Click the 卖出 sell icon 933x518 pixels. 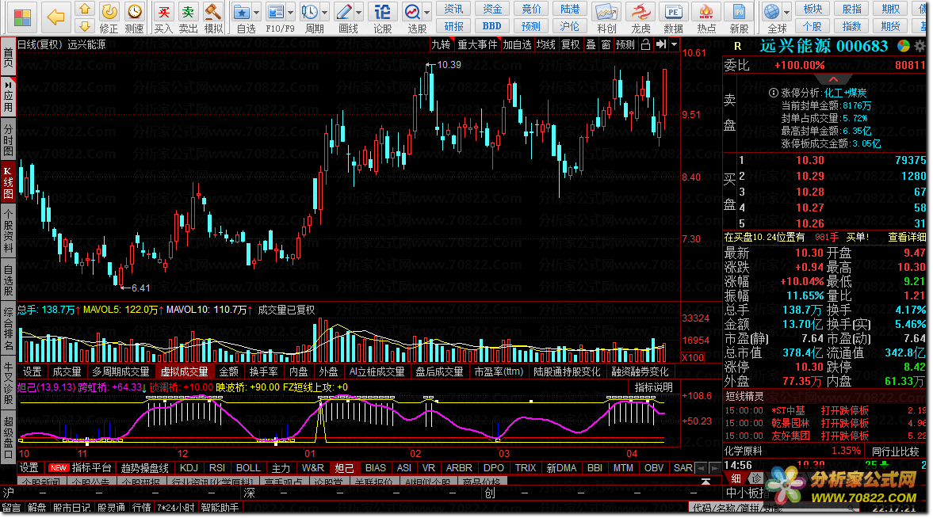[188, 18]
